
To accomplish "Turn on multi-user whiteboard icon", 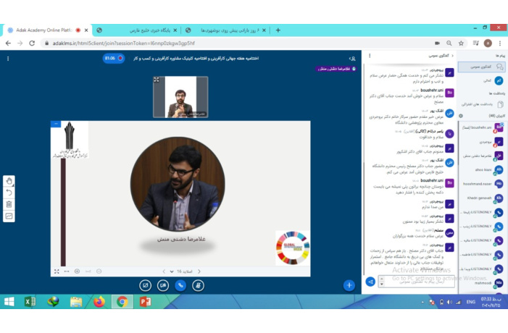I will pos(9,216).
